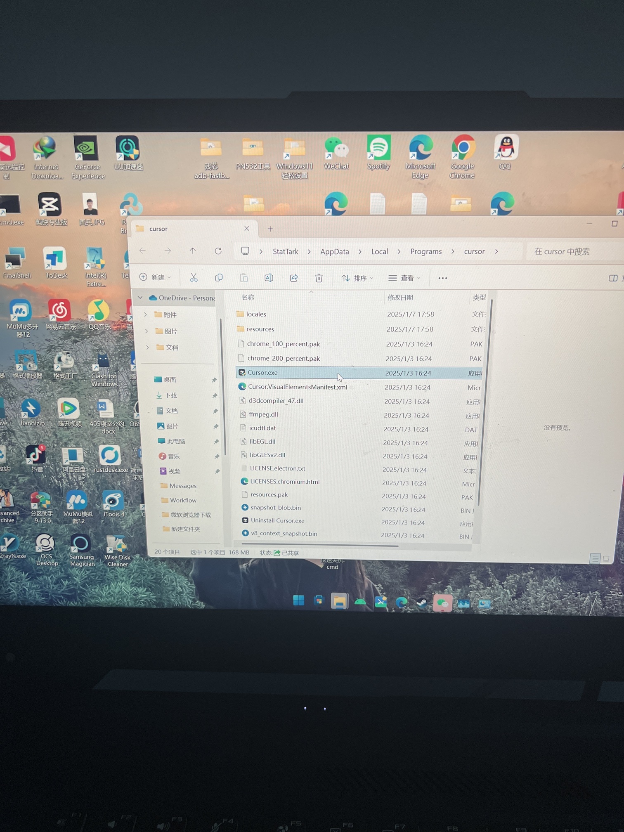This screenshot has width=624, height=832.
Task: Select Workflow folder in navigation pane
Action: click(183, 500)
